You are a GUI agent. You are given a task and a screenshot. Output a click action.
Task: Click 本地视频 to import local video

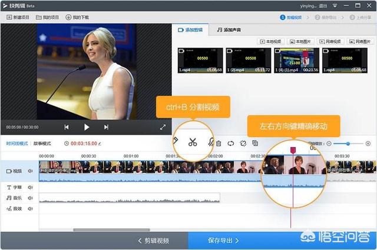point(271,41)
